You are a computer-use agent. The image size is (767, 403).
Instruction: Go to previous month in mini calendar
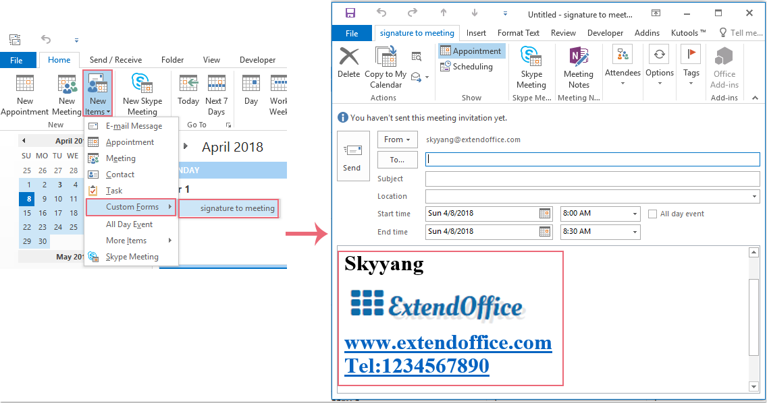(x=24, y=141)
